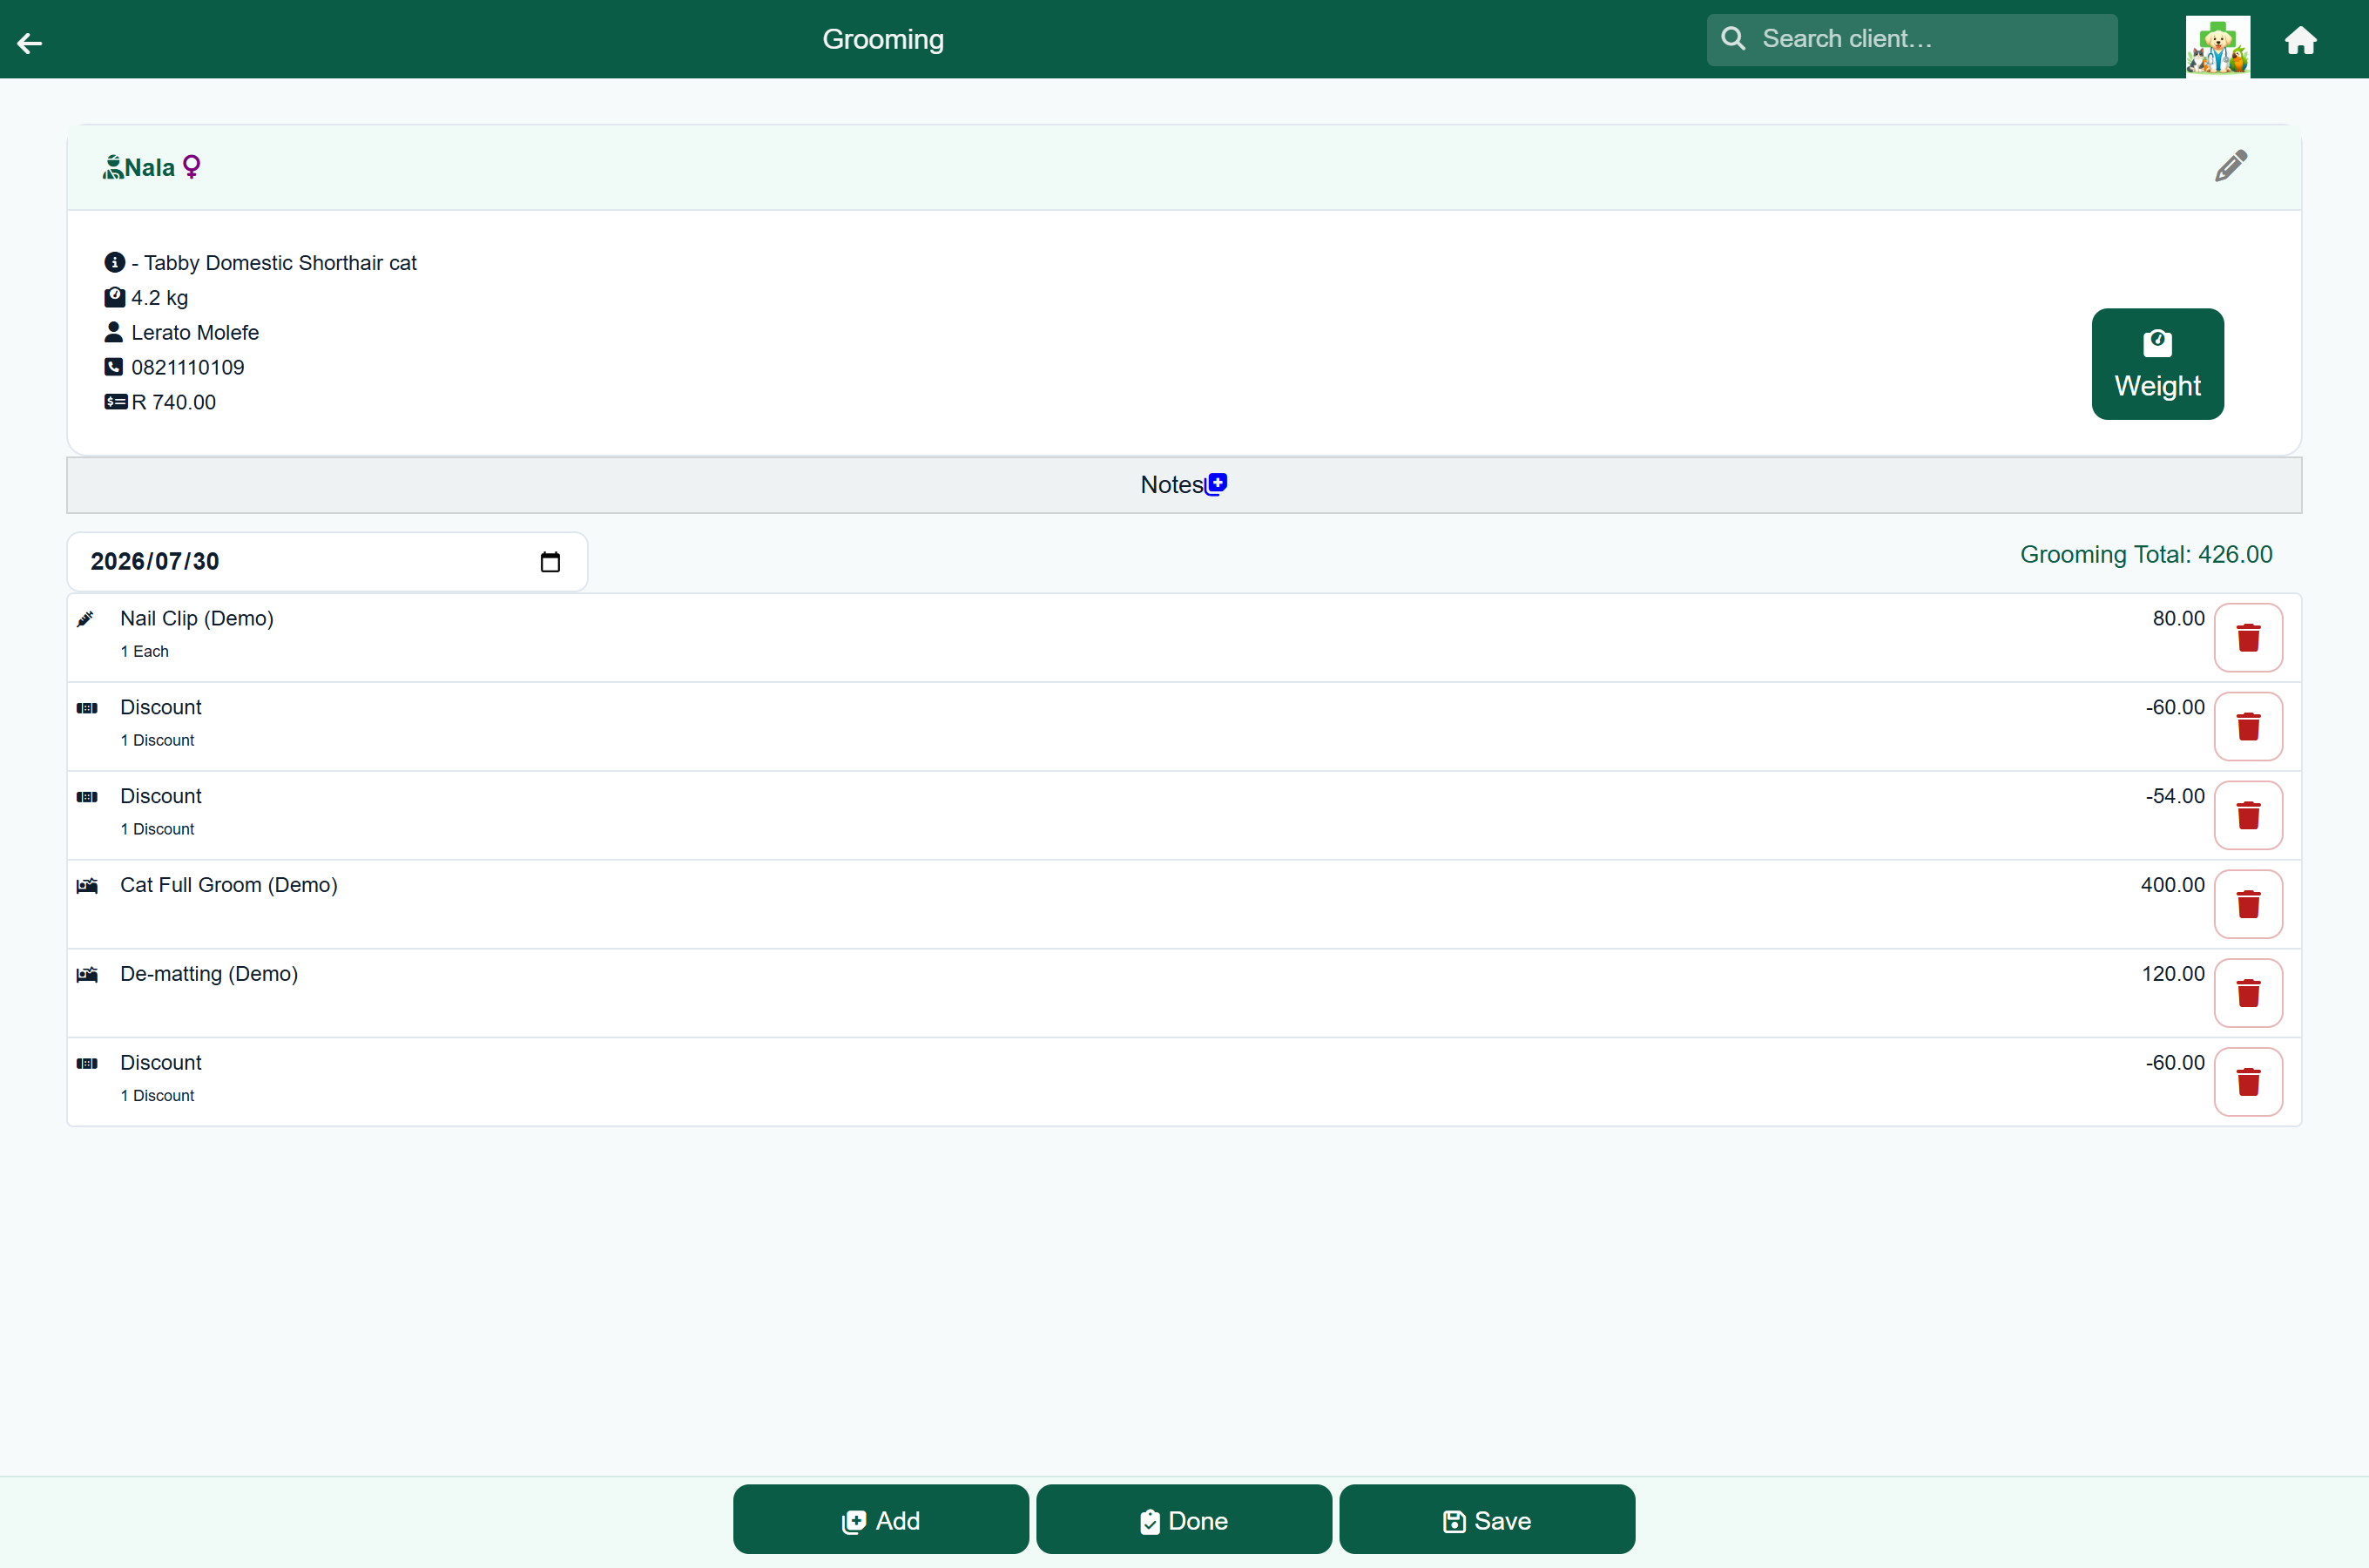Open the date picker calendar icon
This screenshot has width=2369, height=1568.
550,562
